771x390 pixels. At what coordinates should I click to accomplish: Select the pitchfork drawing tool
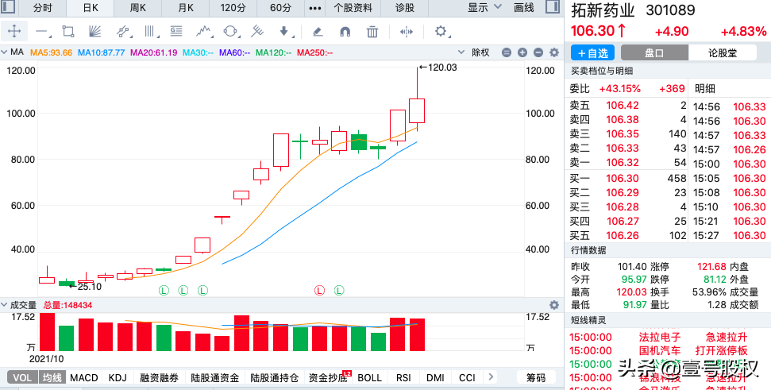point(257,32)
